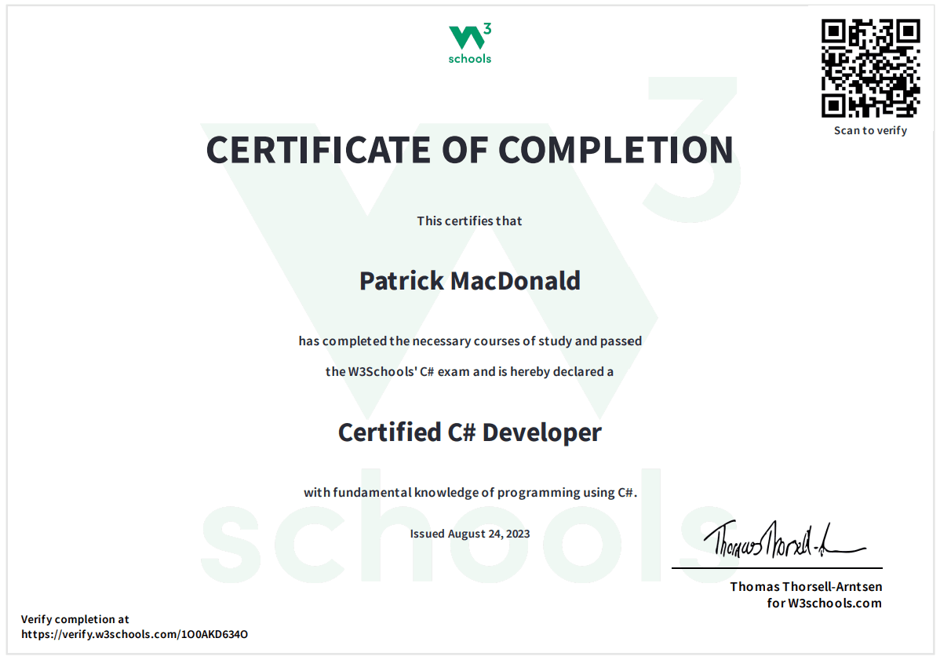Open the verify.w3schools.com verification URL
The width and height of the screenshot is (940, 660).
click(x=134, y=634)
